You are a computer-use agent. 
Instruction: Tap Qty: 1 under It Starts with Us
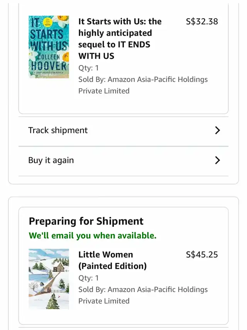pos(88,68)
